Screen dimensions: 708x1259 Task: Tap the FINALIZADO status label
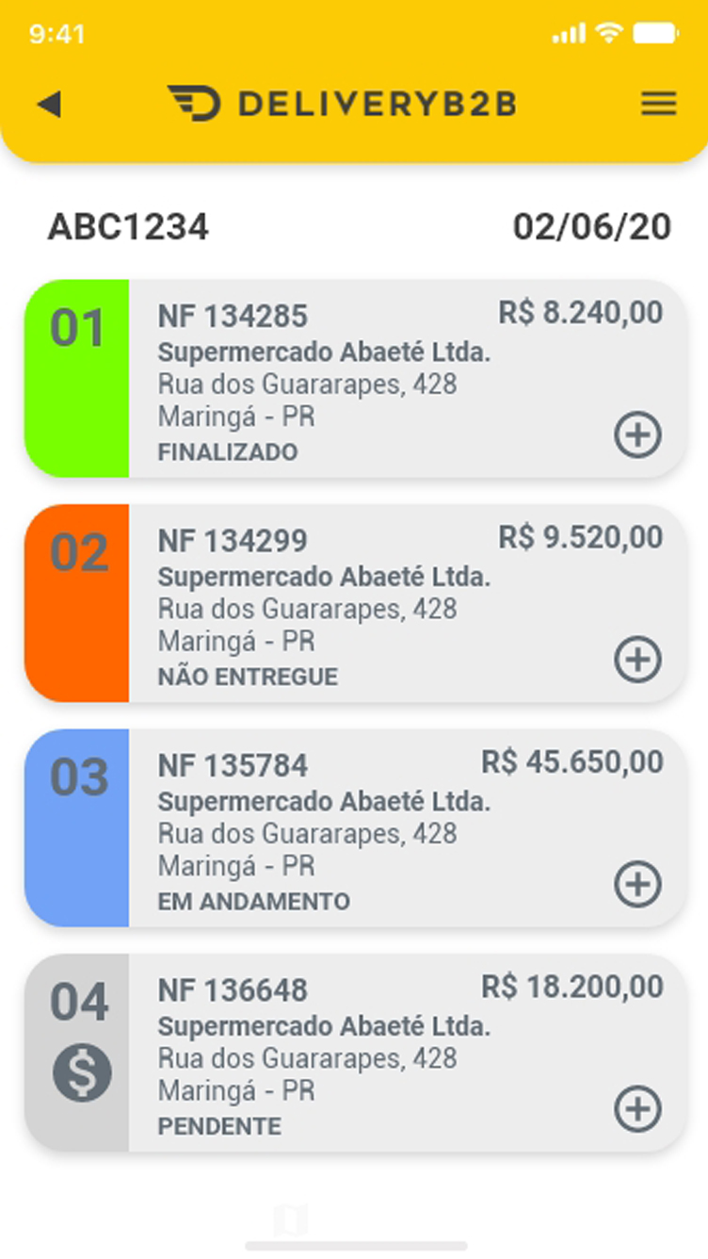(x=228, y=452)
